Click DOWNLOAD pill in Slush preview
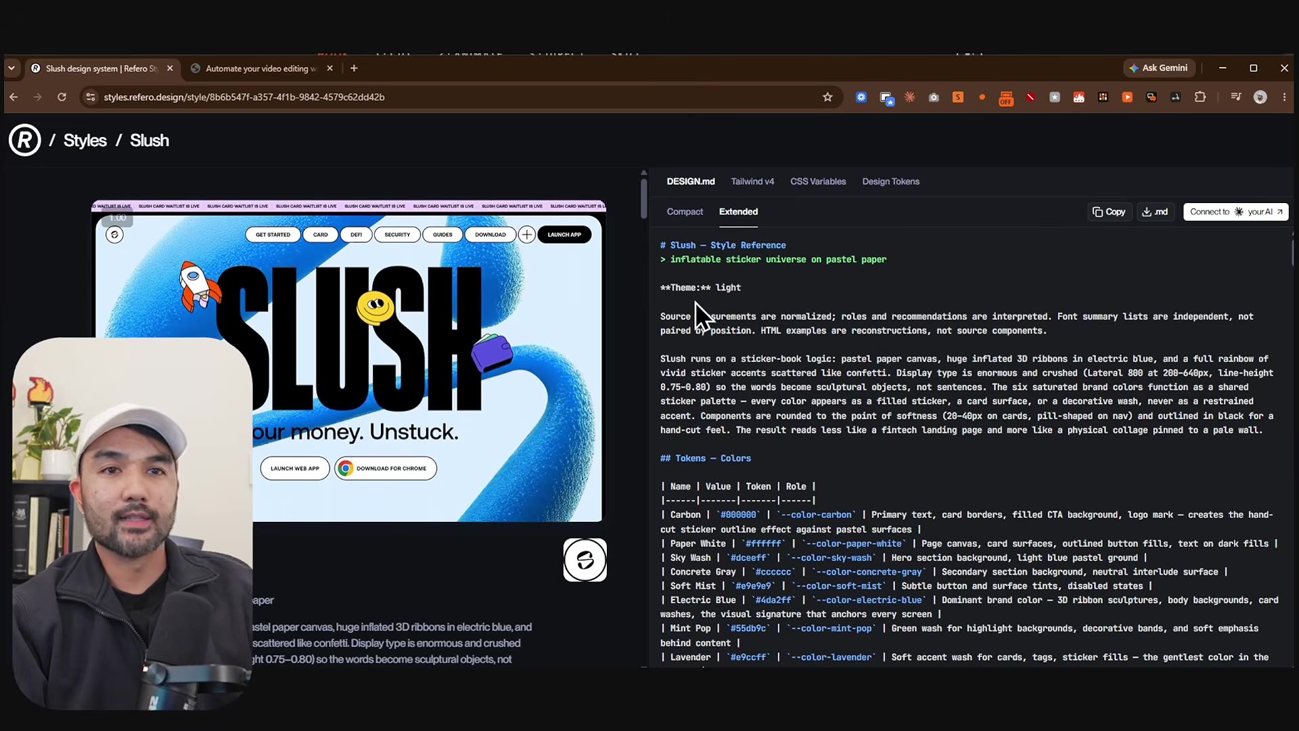Screen dimensions: 1299x731 tap(490, 234)
